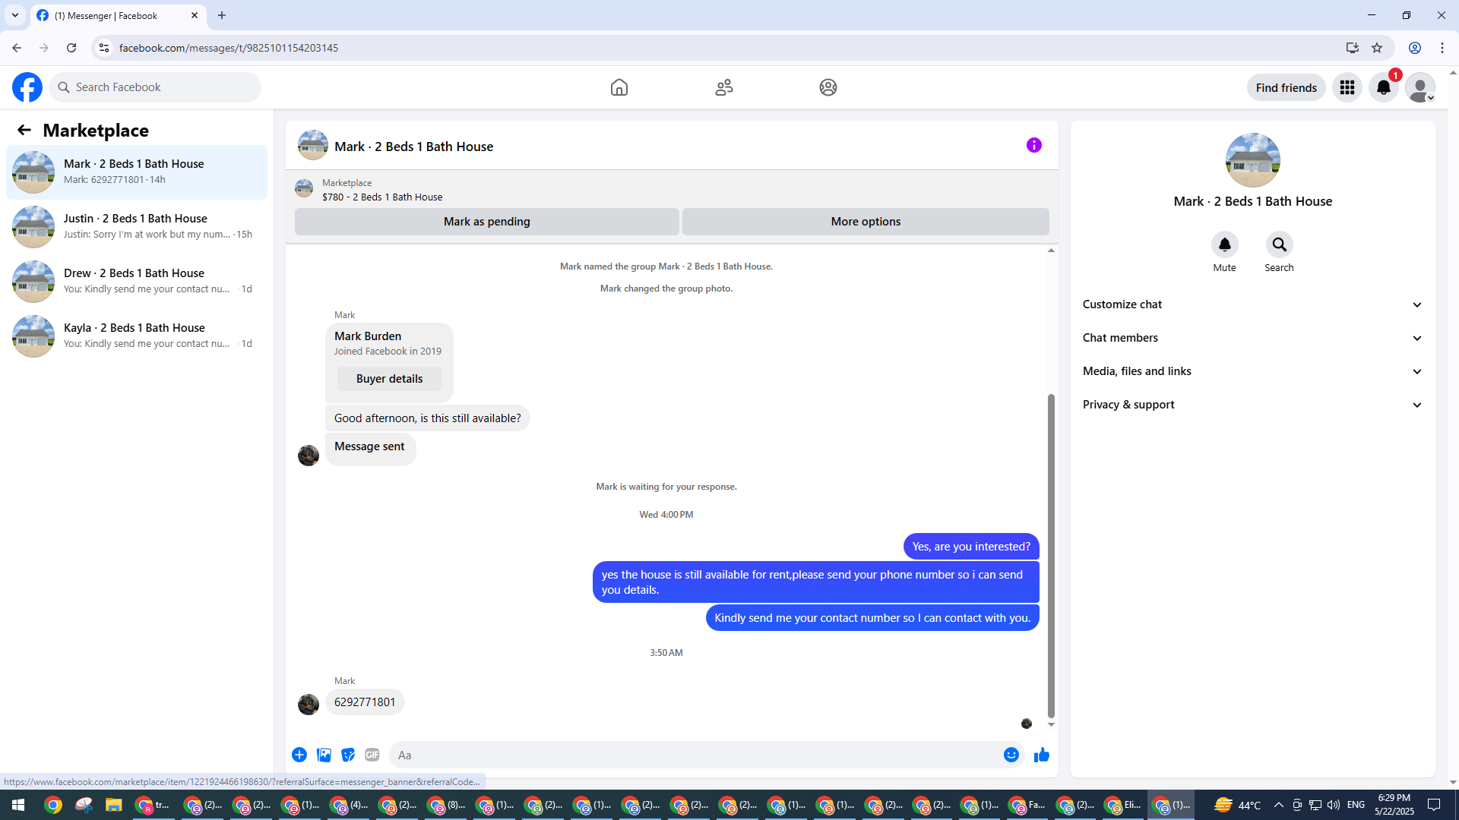
Task: Bookmark this page with star icon
Action: tap(1377, 48)
